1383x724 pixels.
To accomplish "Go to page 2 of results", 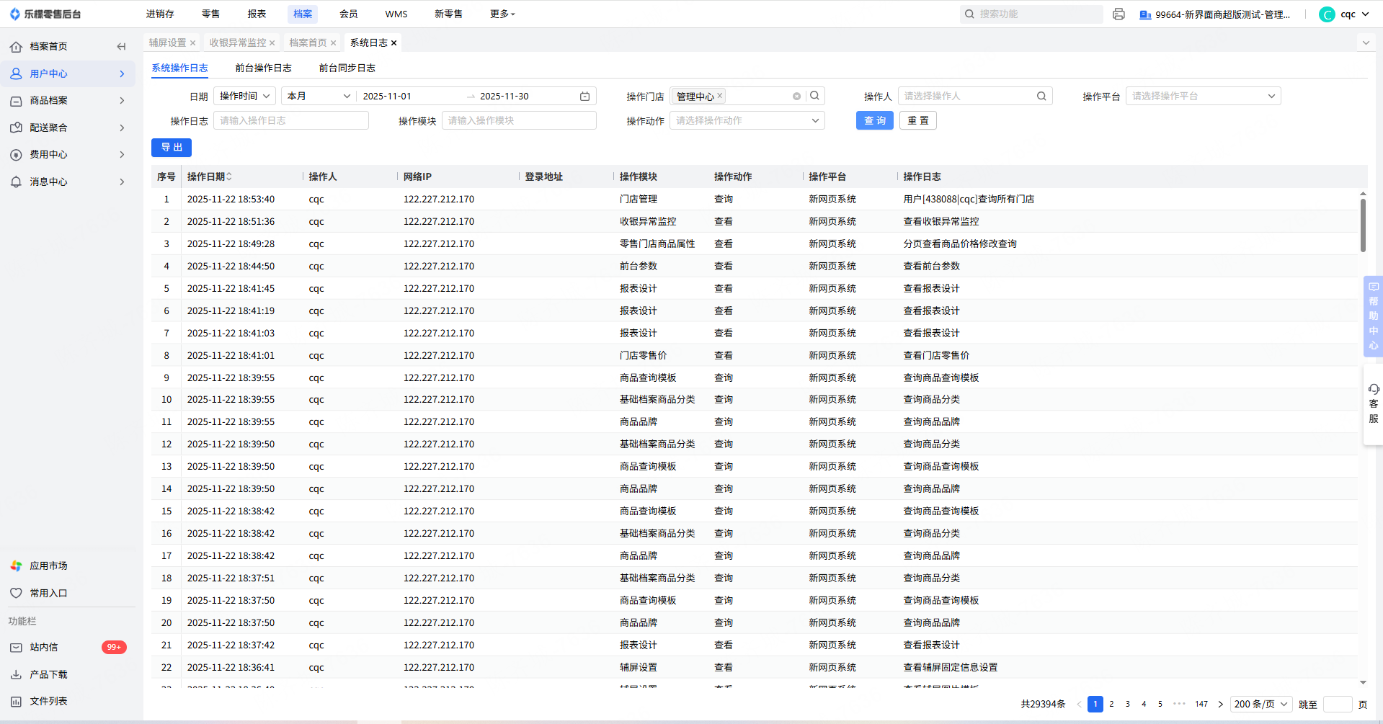I will (x=1111, y=705).
